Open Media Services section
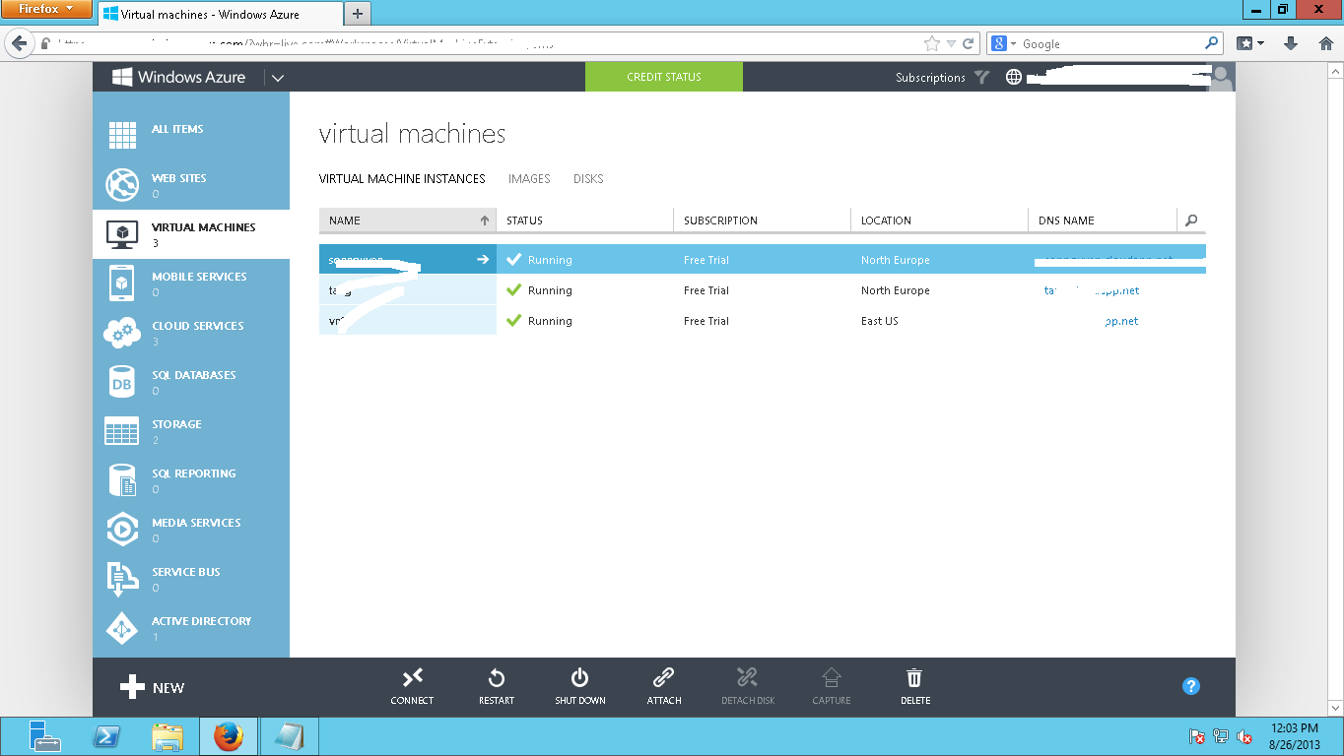This screenshot has height=756, width=1344. pyautogui.click(x=191, y=529)
